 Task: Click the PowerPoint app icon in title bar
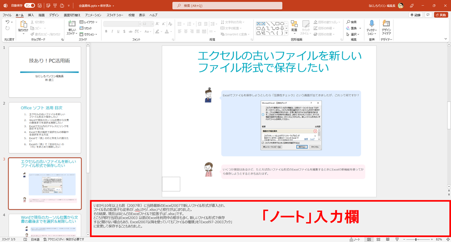pyautogui.click(x=5, y=5)
